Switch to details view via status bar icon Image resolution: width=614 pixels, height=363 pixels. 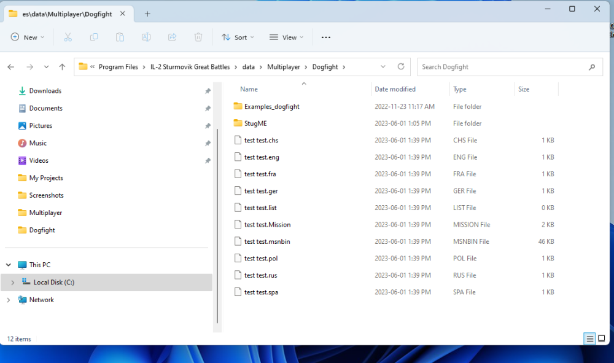point(589,338)
